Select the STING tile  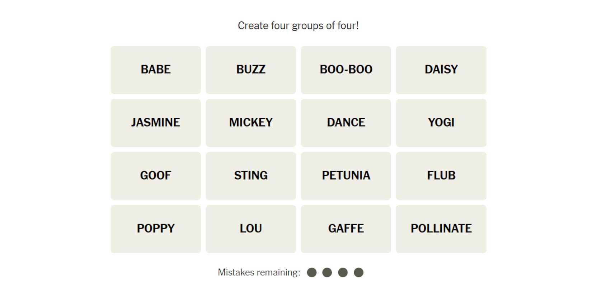[x=251, y=176]
